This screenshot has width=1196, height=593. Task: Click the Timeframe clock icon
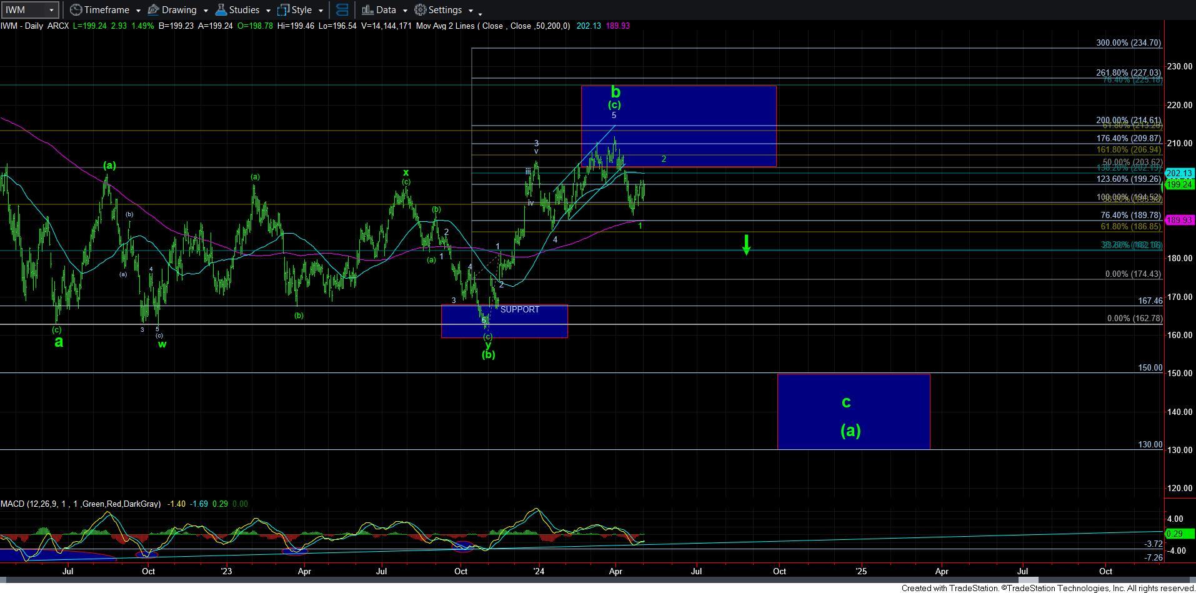(75, 10)
